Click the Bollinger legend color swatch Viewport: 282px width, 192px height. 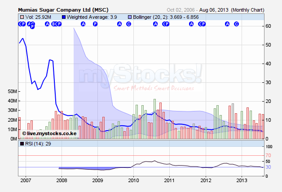(x=129, y=17)
